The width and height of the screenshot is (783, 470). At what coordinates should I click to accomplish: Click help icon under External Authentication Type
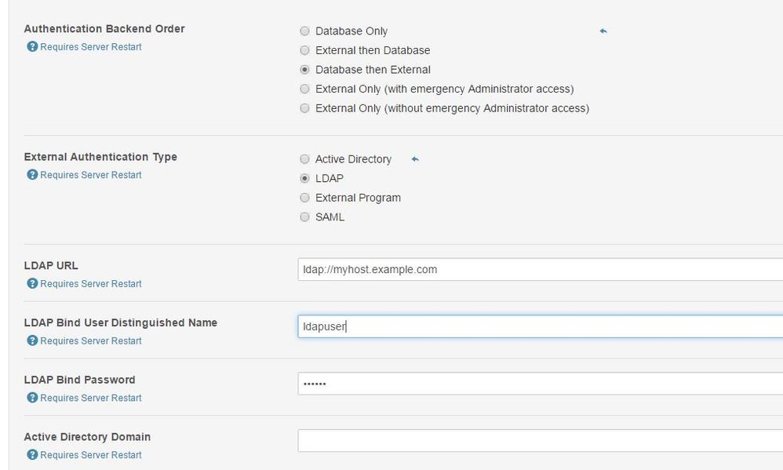(32, 175)
